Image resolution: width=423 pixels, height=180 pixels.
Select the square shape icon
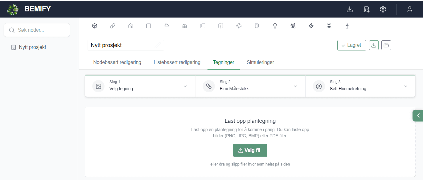pos(149,26)
